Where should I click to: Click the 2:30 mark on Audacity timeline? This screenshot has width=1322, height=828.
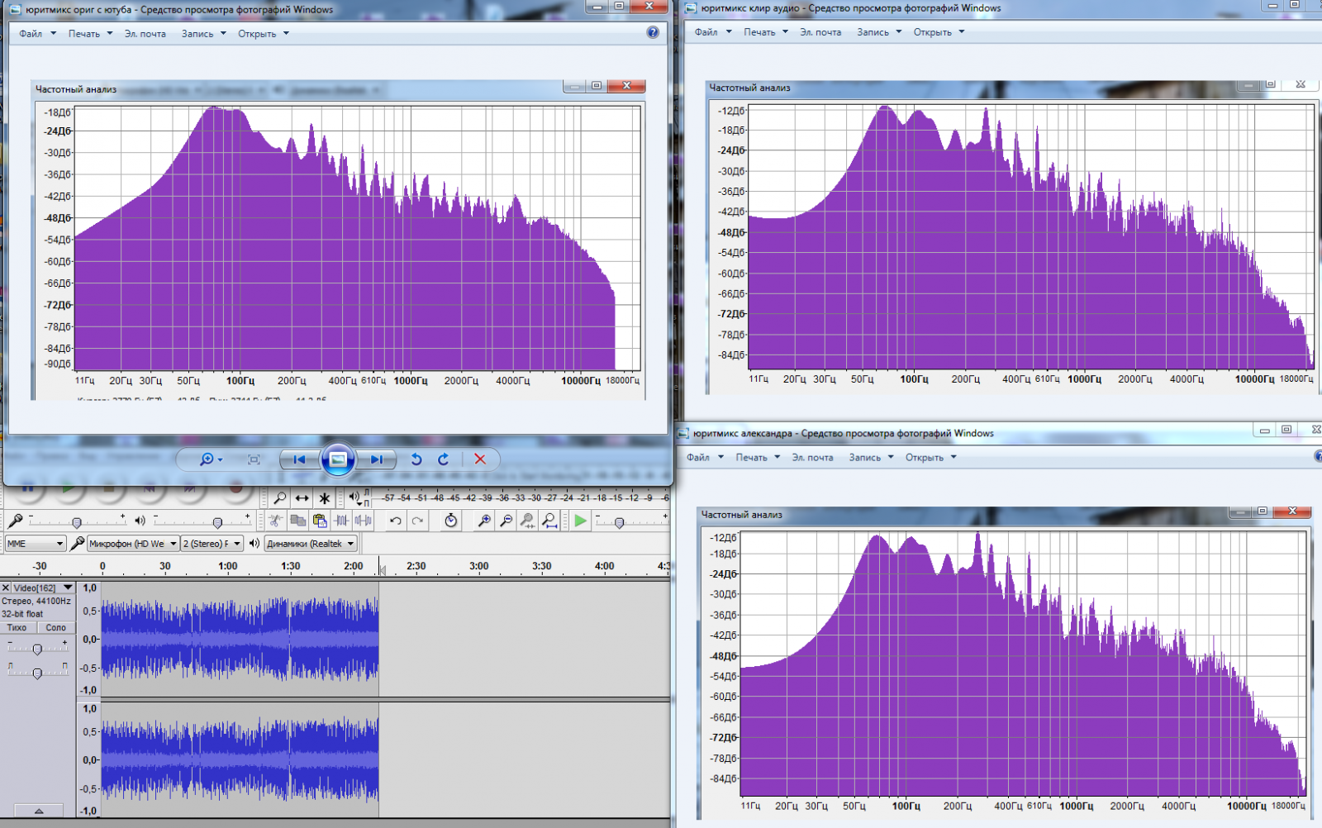click(416, 567)
